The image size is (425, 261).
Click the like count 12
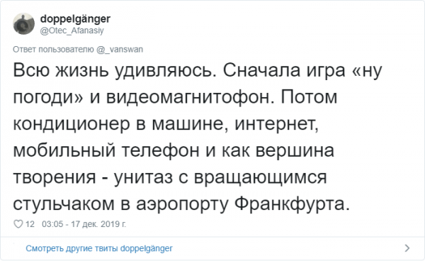pyautogui.click(x=30, y=224)
